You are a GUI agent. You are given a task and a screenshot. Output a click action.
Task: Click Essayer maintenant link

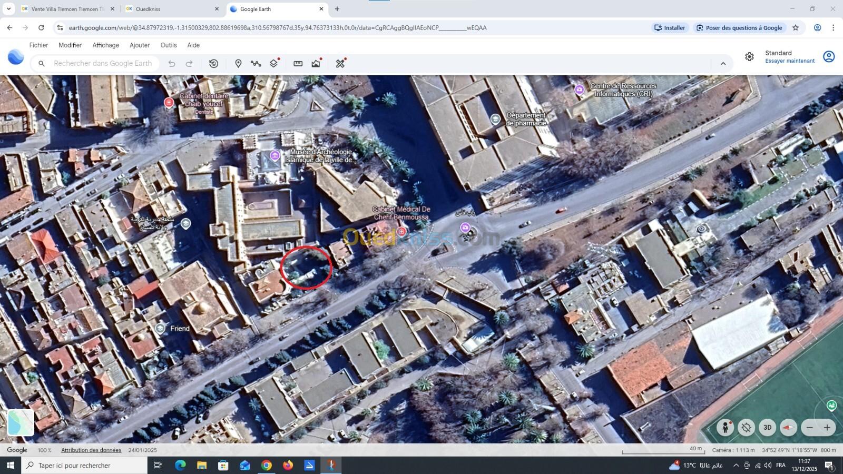(790, 61)
